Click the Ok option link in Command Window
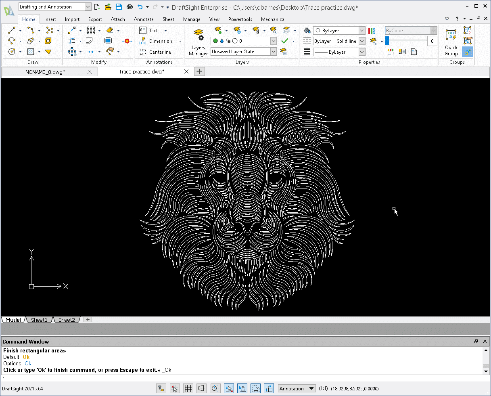The image size is (491, 396). pos(28,363)
